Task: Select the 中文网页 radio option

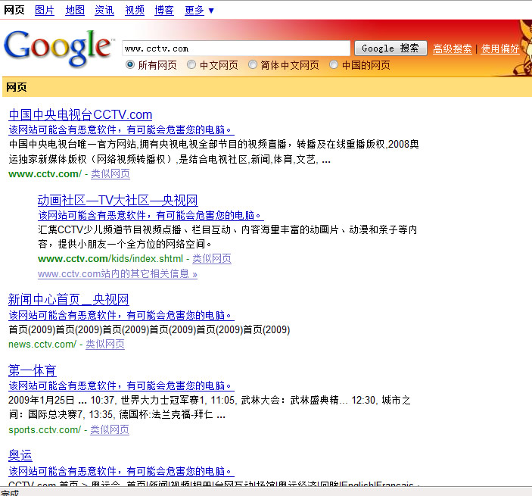Action: tap(191, 65)
